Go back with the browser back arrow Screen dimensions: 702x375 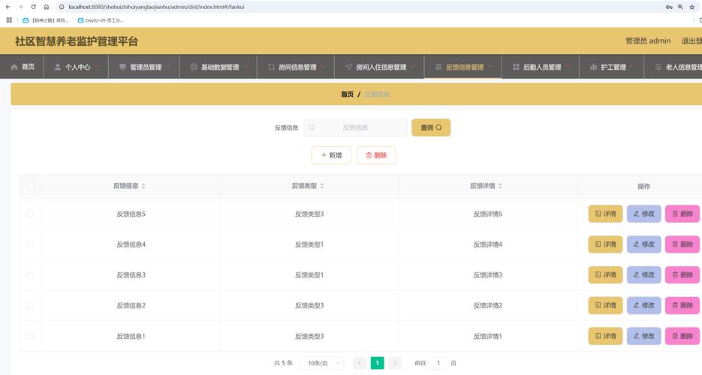(8, 7)
